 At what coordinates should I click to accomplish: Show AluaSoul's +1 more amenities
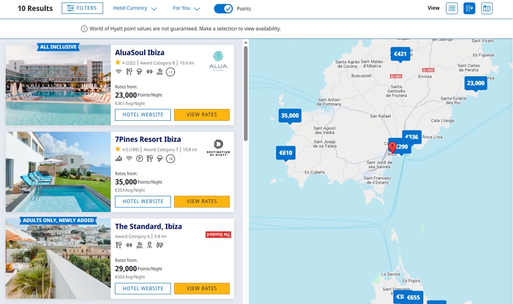coord(170,72)
